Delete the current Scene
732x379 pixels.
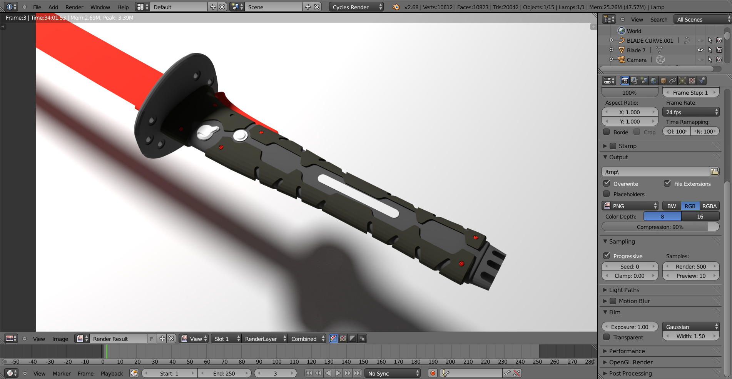click(x=316, y=7)
